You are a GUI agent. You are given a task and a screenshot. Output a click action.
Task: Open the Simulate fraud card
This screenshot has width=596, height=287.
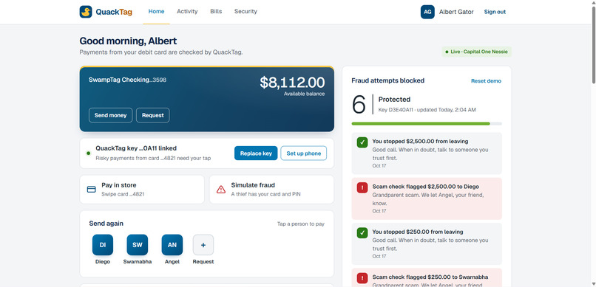click(271, 189)
